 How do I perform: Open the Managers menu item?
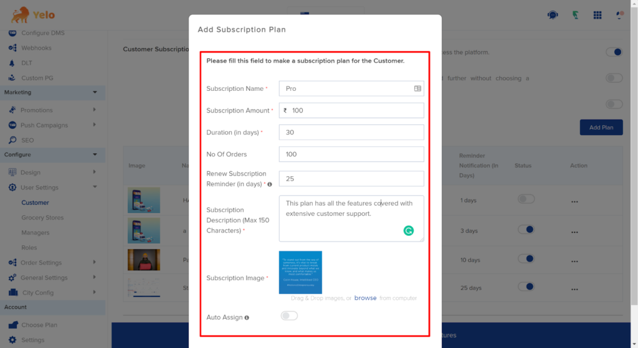click(x=36, y=233)
